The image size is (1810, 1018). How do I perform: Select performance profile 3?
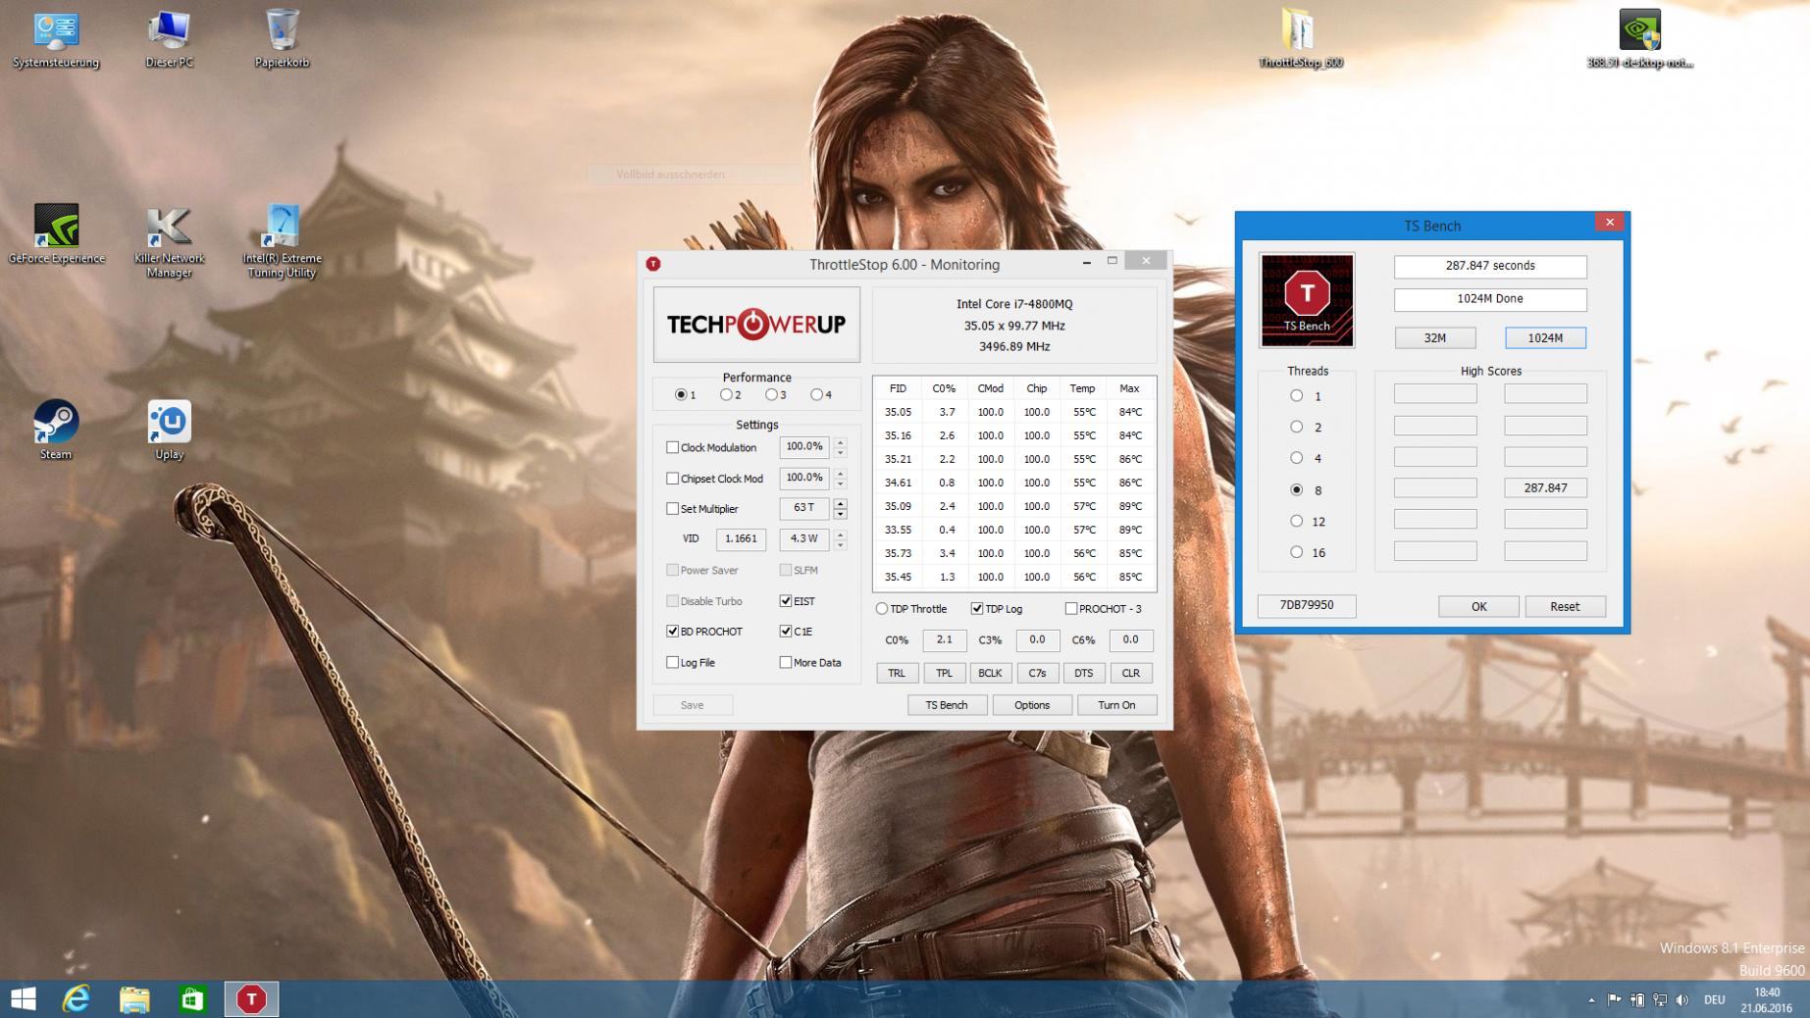[771, 395]
